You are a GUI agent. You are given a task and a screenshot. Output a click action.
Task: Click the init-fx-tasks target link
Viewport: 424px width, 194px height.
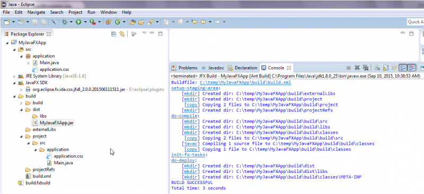(188, 154)
